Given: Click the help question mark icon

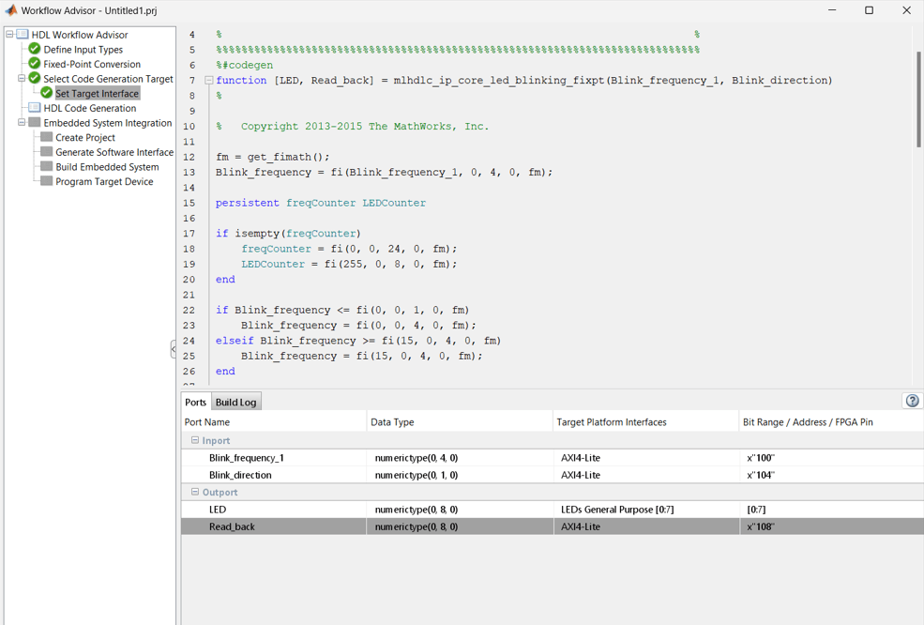Looking at the screenshot, I should click(x=912, y=401).
